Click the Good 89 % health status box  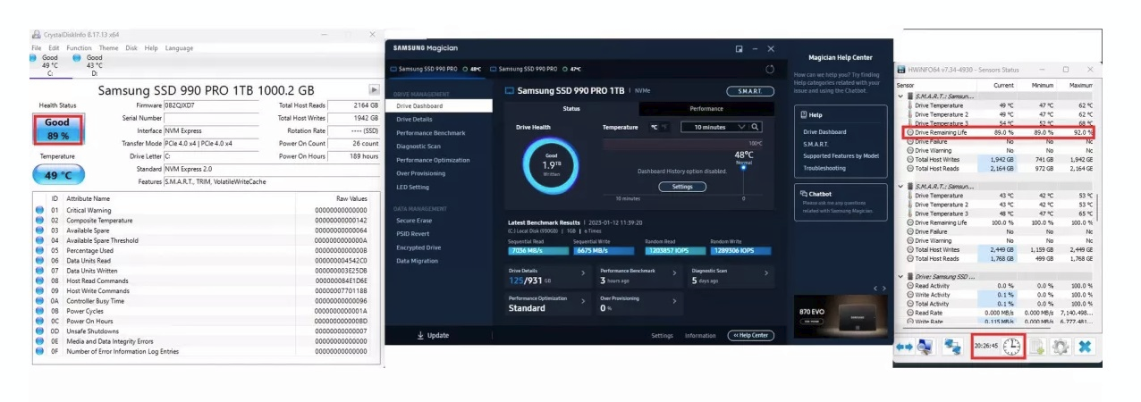[x=57, y=129]
